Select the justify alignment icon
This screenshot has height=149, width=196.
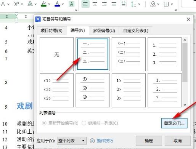pos(114,4)
